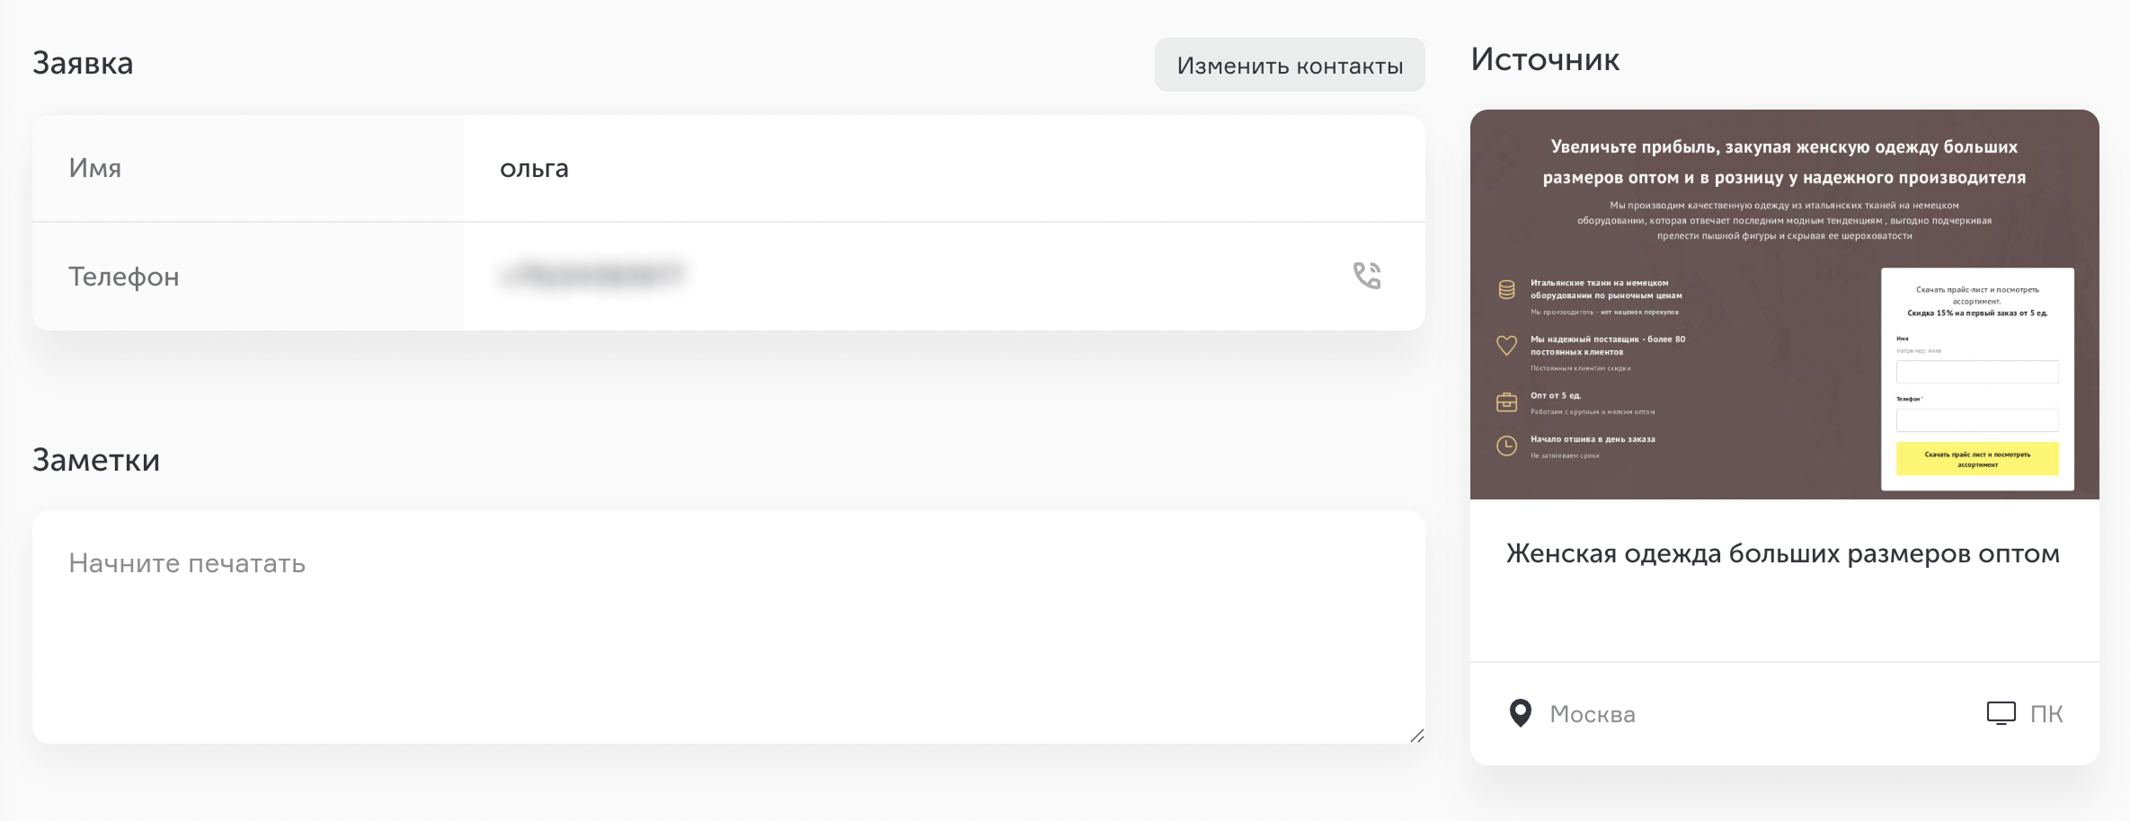Click the Телефон row label
The width and height of the screenshot is (2130, 821).
pos(124,277)
